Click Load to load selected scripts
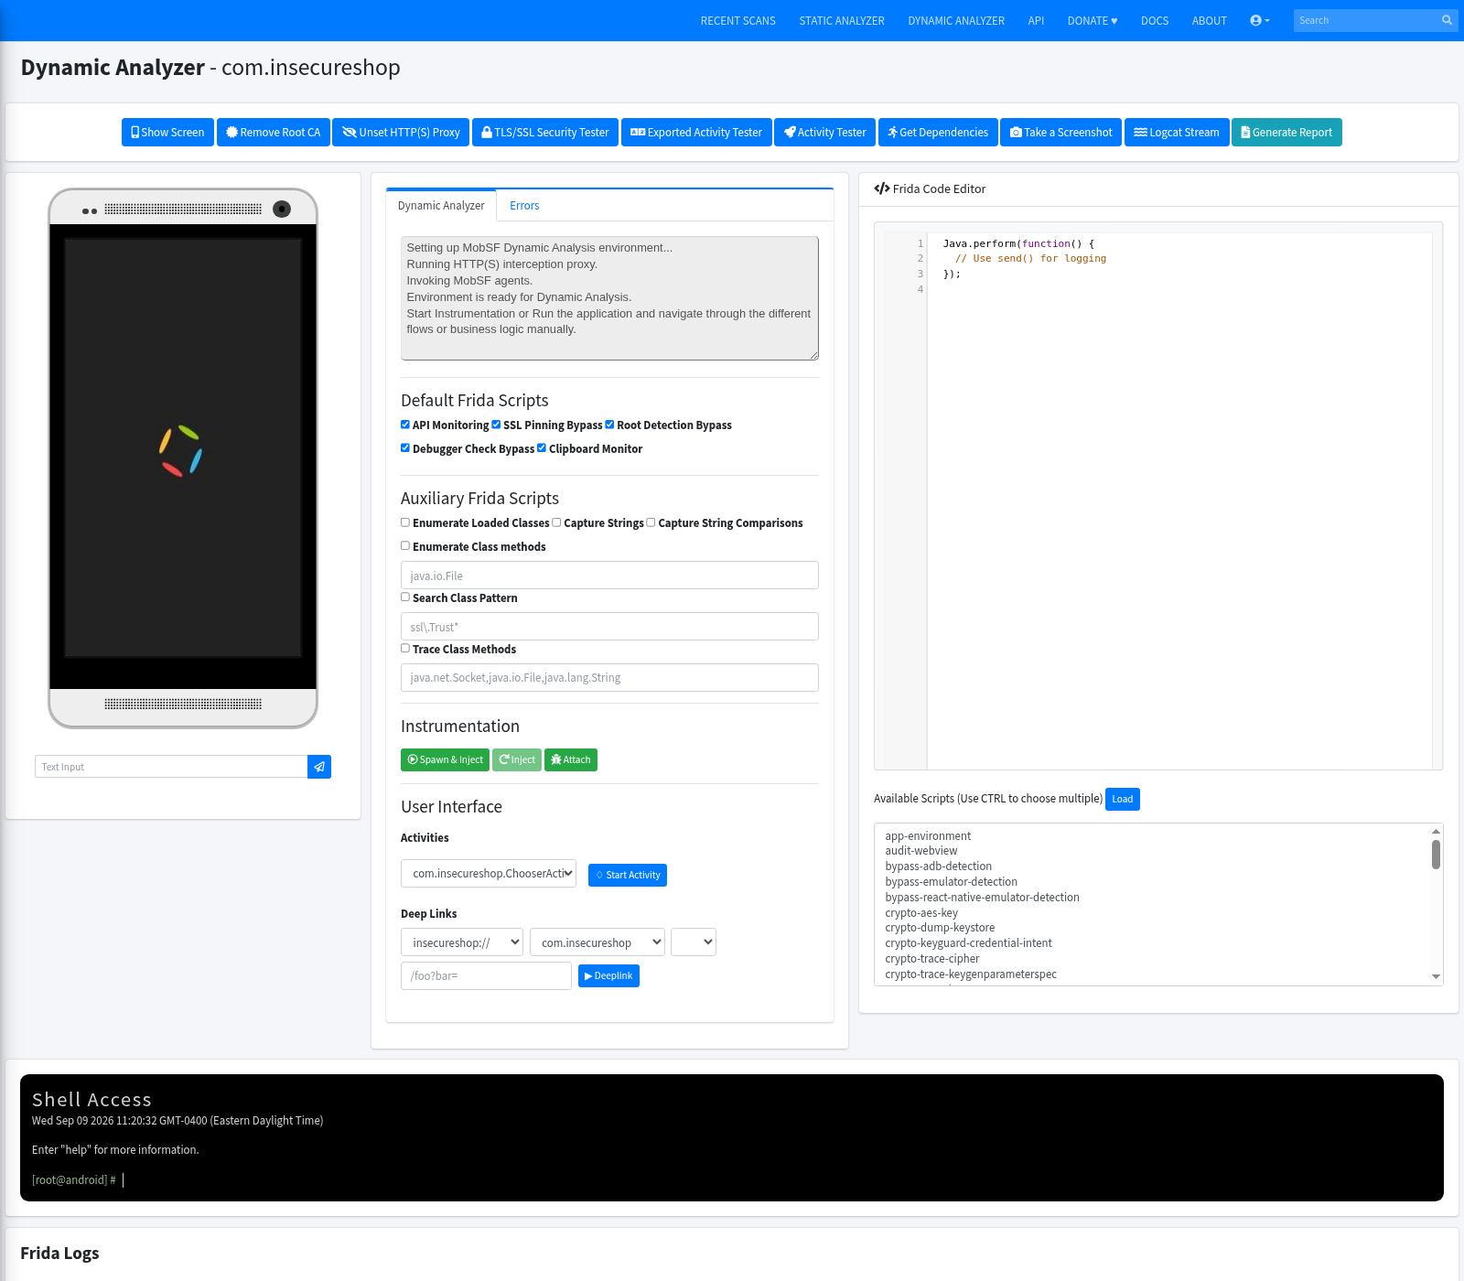Image resolution: width=1464 pixels, height=1281 pixels. (x=1123, y=799)
